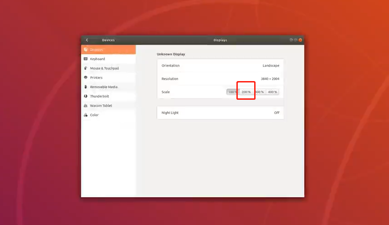Set display scale to 400 %
The image size is (389, 225).
[x=272, y=92]
